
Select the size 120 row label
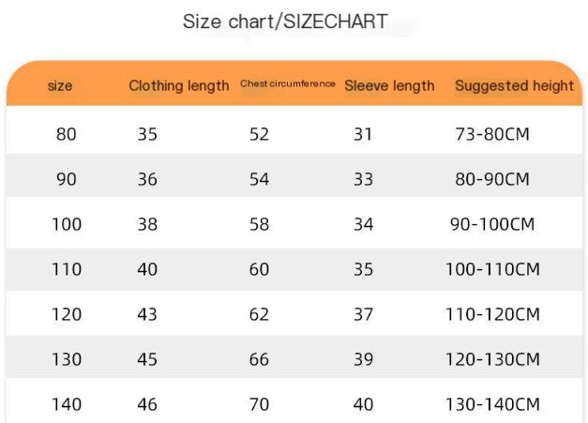[x=67, y=314]
